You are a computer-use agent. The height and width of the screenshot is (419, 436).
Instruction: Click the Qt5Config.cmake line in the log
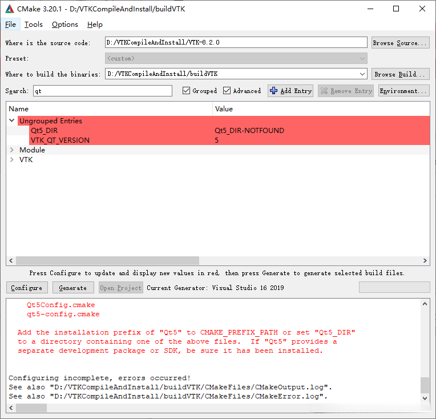60,305
